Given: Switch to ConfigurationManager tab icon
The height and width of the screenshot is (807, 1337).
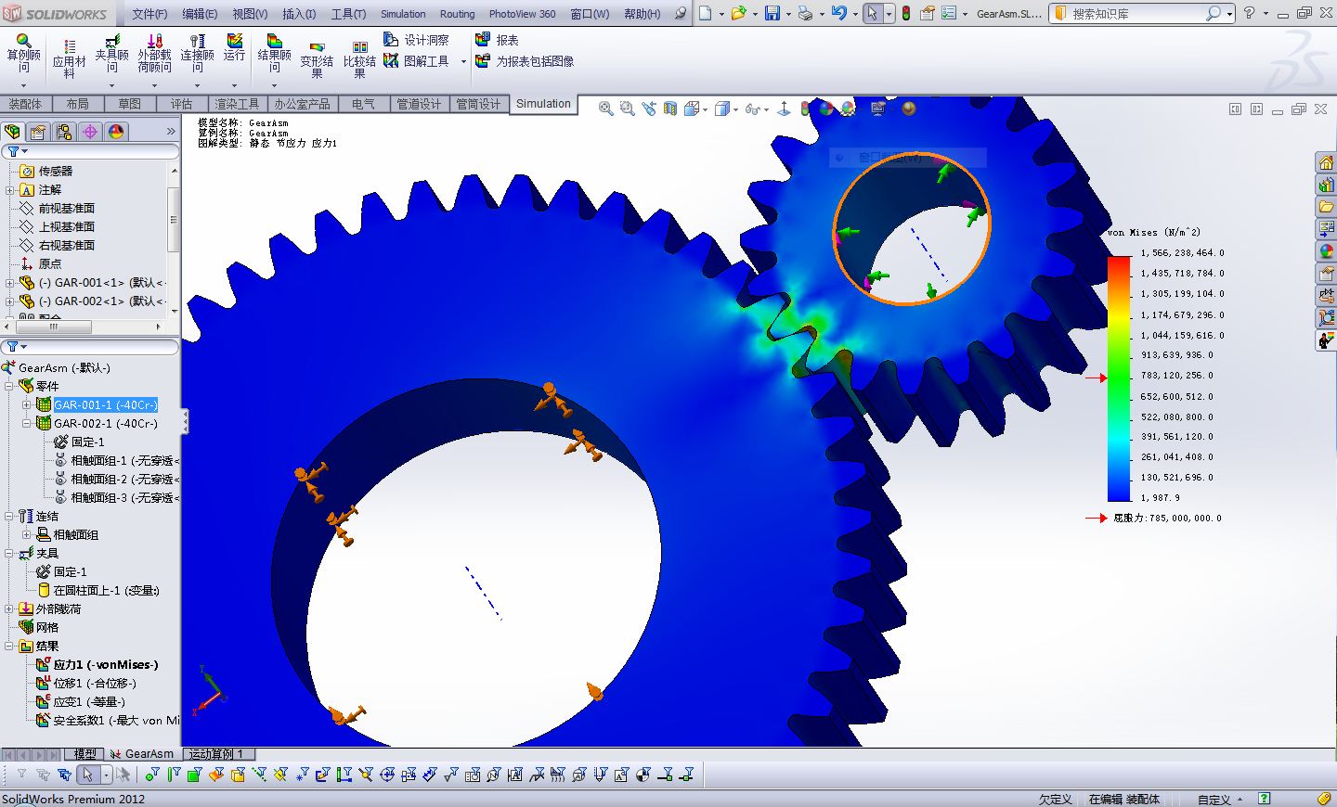Looking at the screenshot, I should point(64,132).
